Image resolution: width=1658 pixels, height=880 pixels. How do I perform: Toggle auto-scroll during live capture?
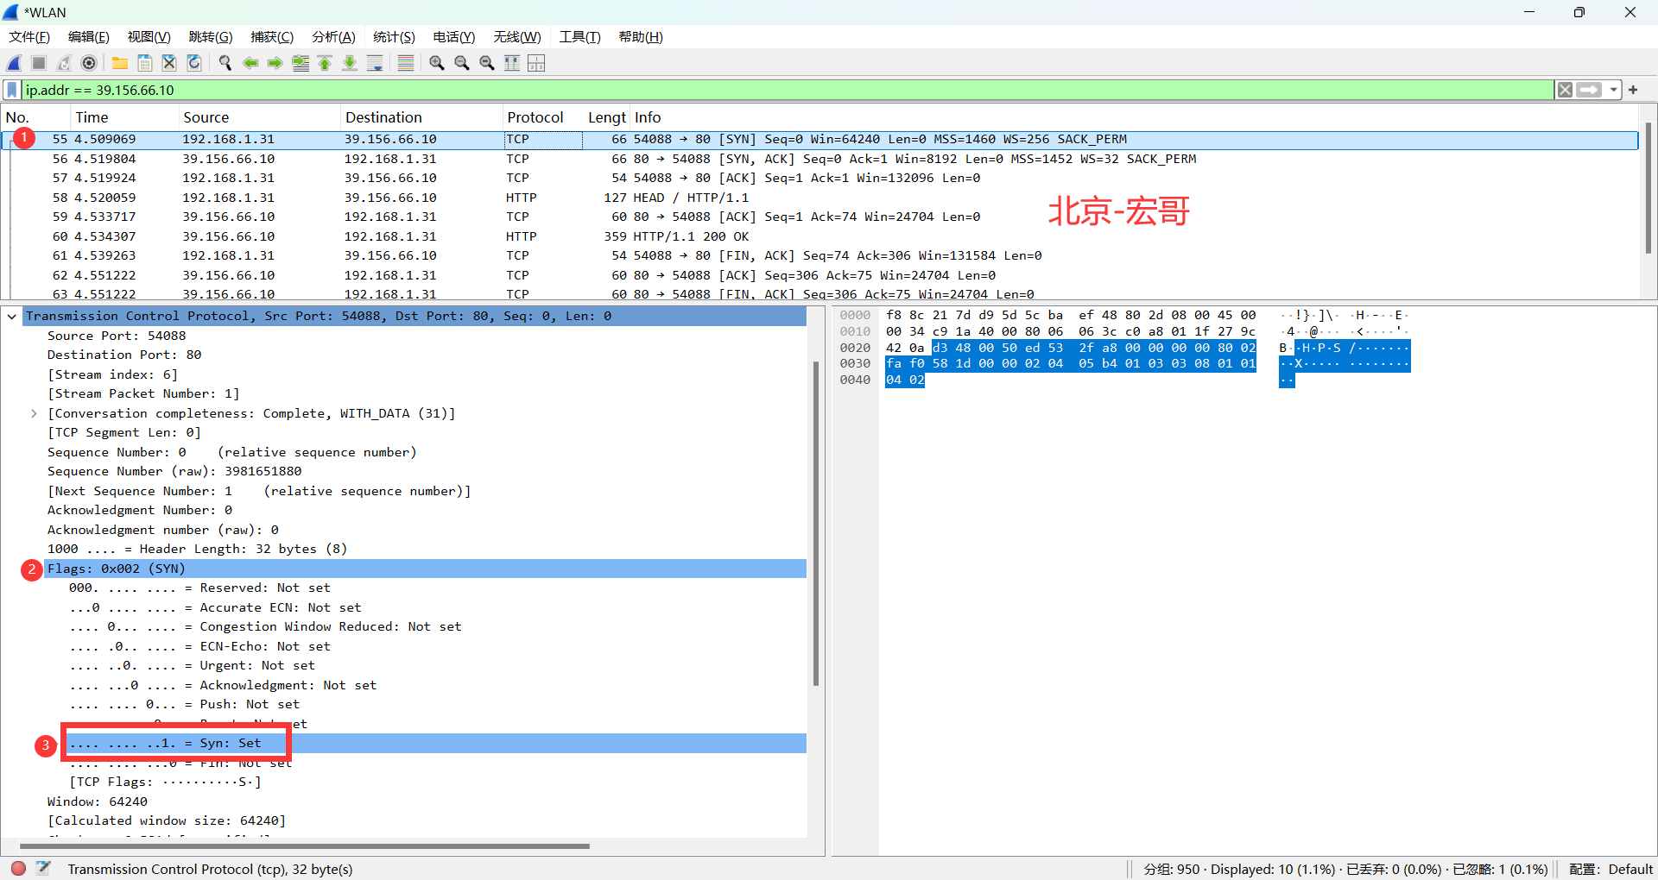375,63
